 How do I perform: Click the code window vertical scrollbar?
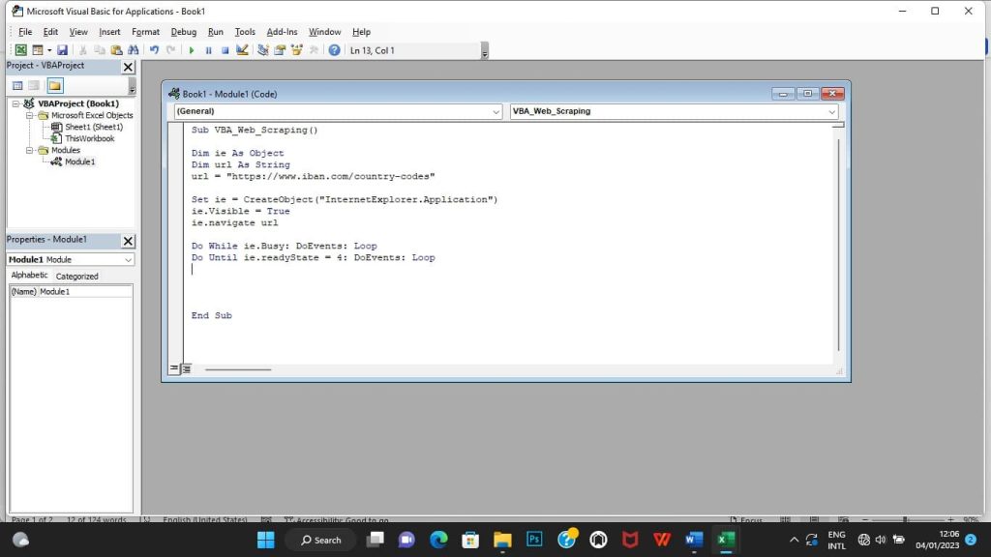[x=838, y=245]
